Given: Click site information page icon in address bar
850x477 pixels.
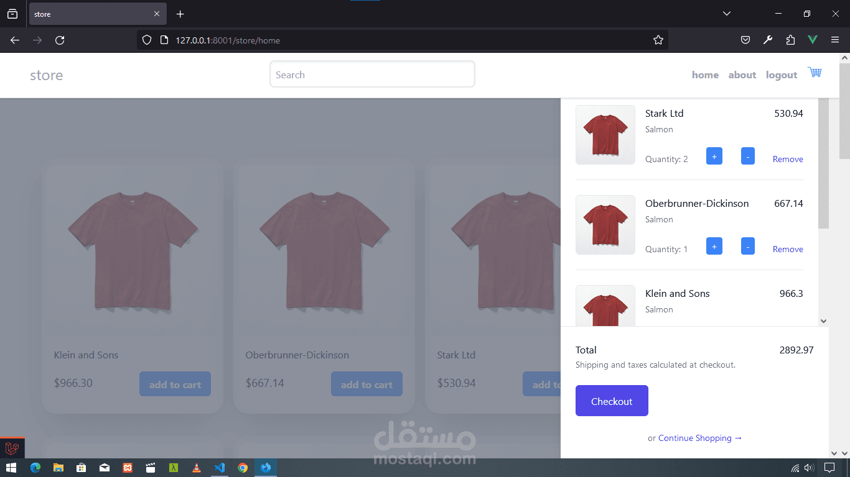Looking at the screenshot, I should click(164, 40).
